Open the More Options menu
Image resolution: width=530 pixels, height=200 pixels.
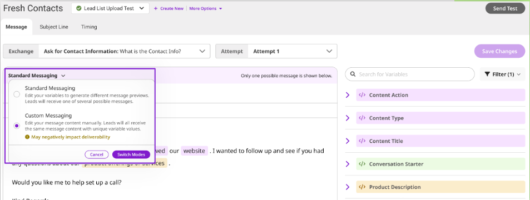point(206,8)
